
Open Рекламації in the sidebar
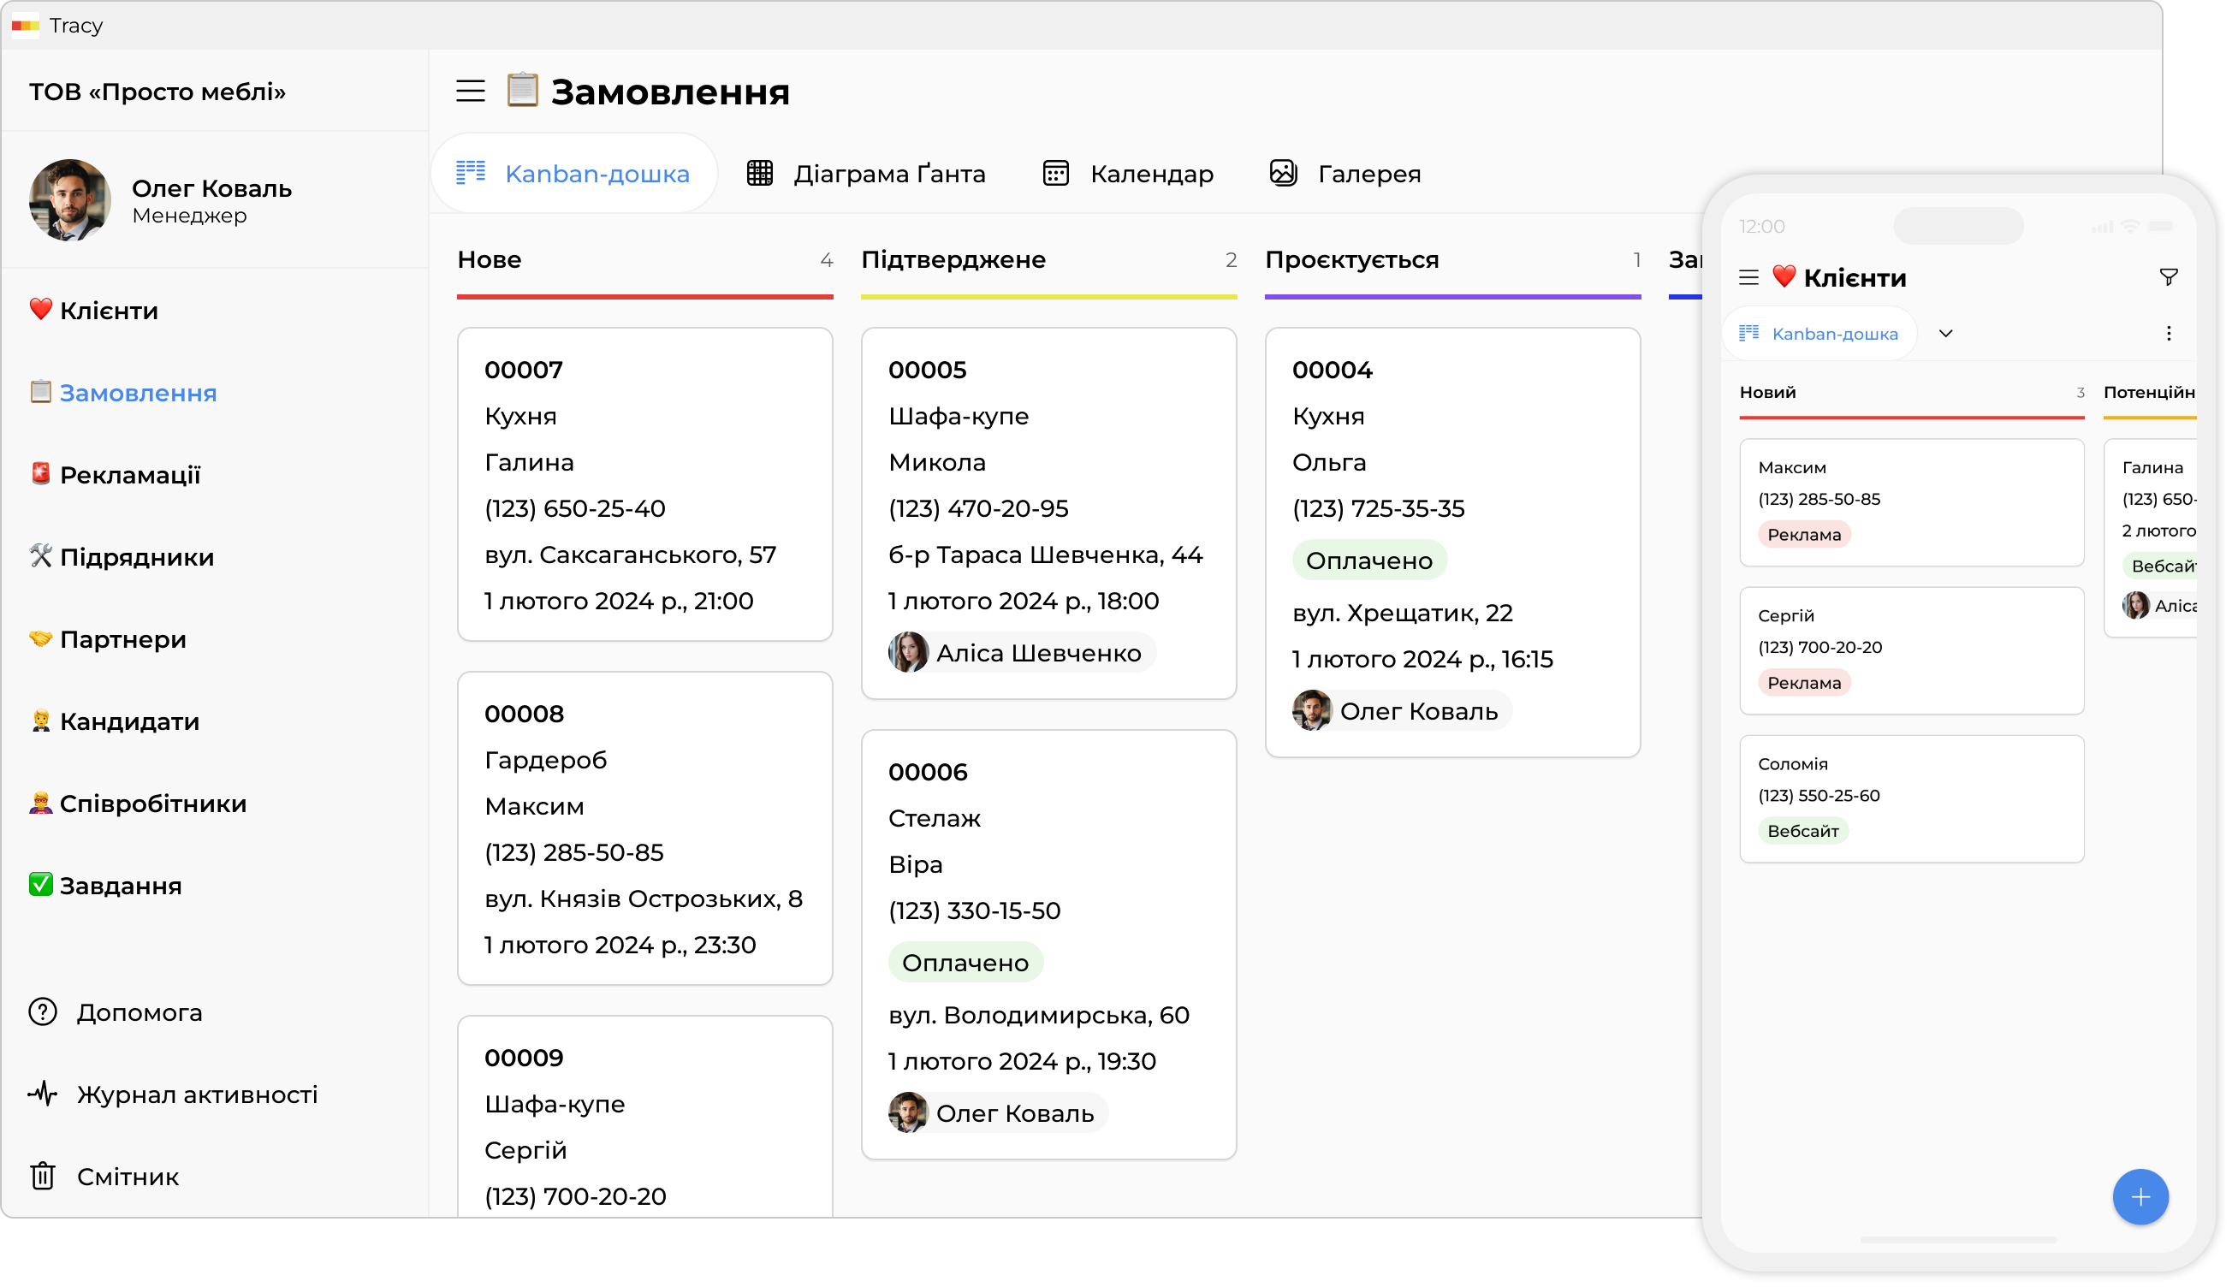pos(129,475)
